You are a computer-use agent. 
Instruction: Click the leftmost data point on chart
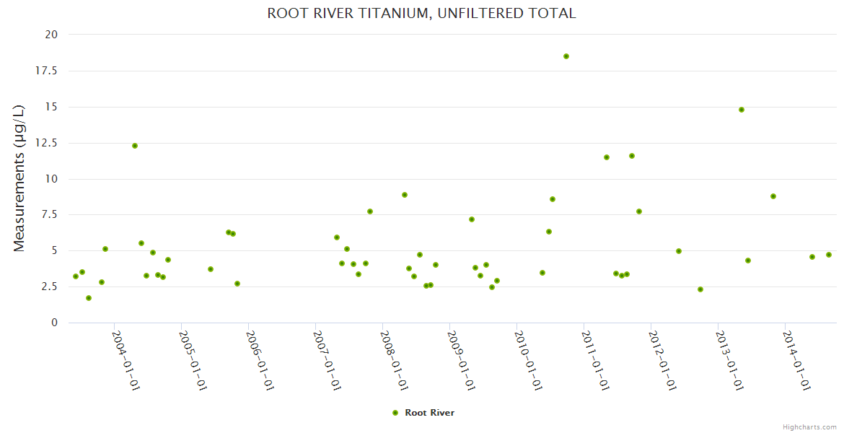pyautogui.click(x=76, y=276)
